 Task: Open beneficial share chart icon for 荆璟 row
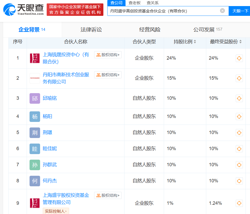pyautogui.click(x=239, y=133)
